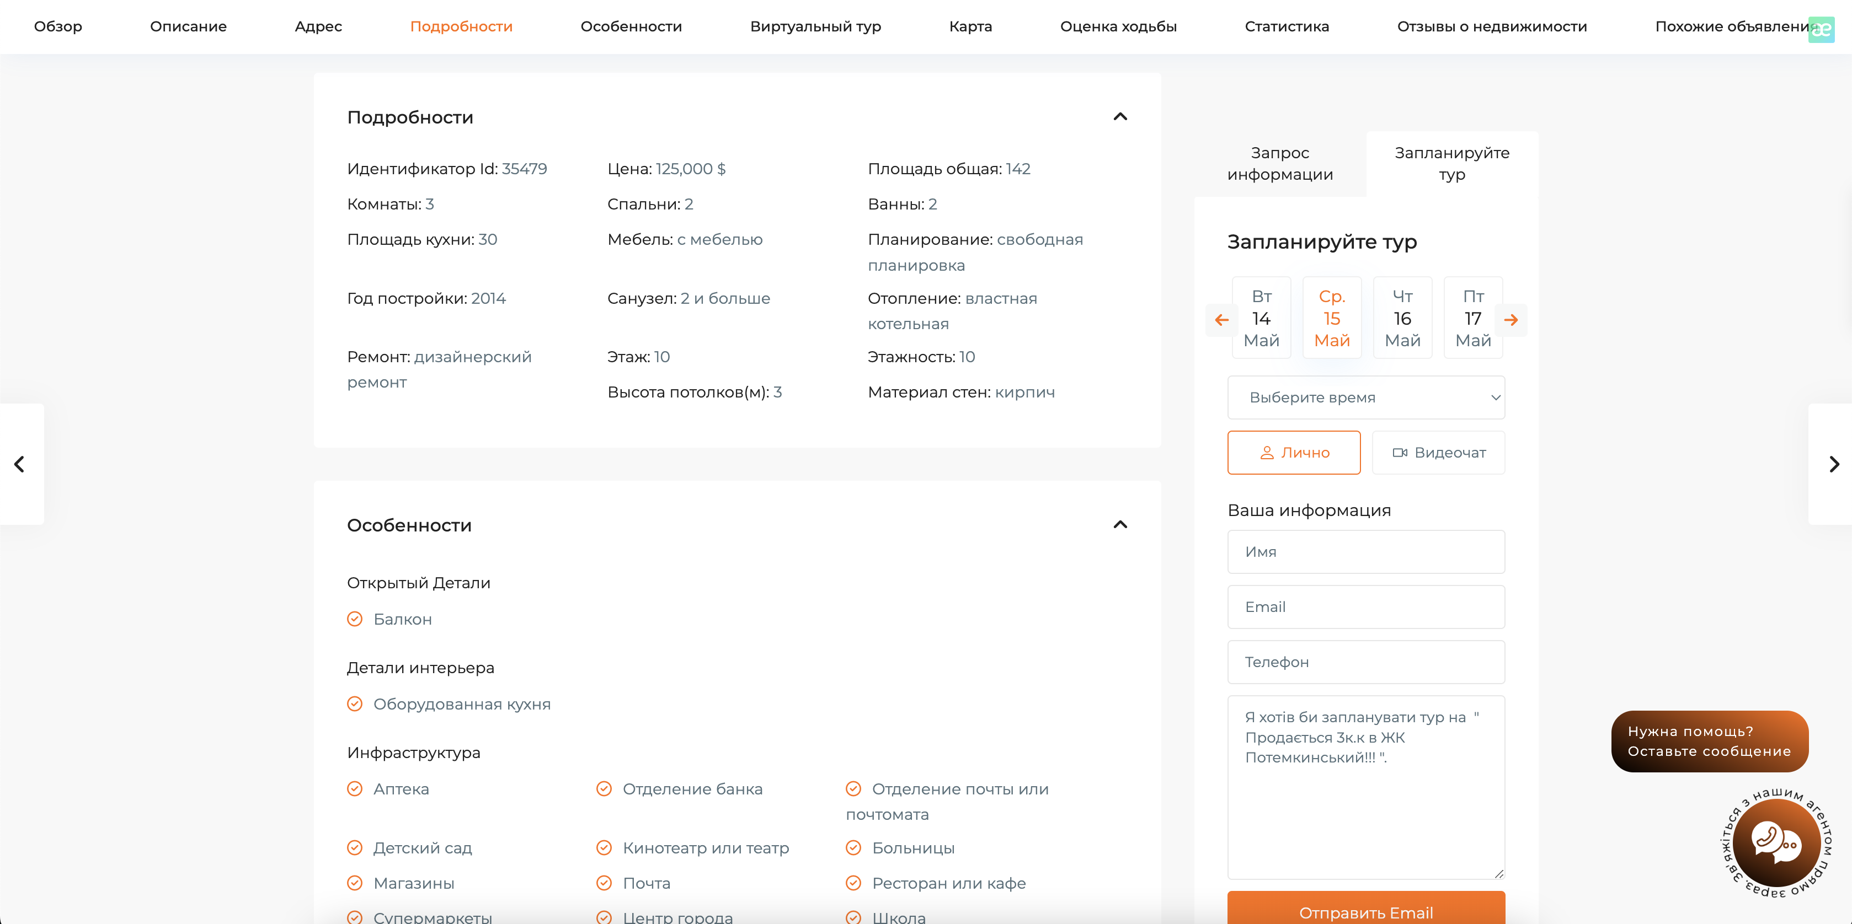Click the Нужна помощь message bubble
The image size is (1852, 924).
1709,741
